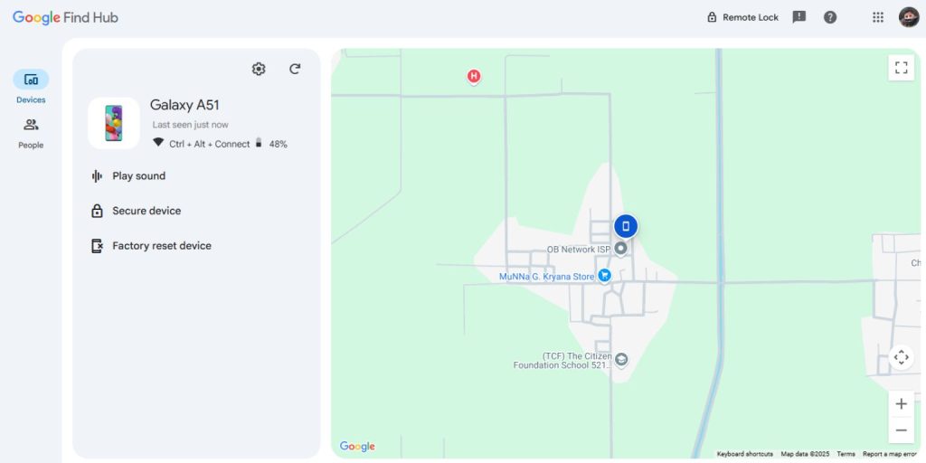926x463 pixels.
Task: Click the Play sound label
Action: [138, 176]
